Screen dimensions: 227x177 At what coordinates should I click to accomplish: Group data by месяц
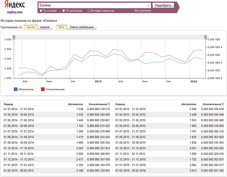point(31,27)
